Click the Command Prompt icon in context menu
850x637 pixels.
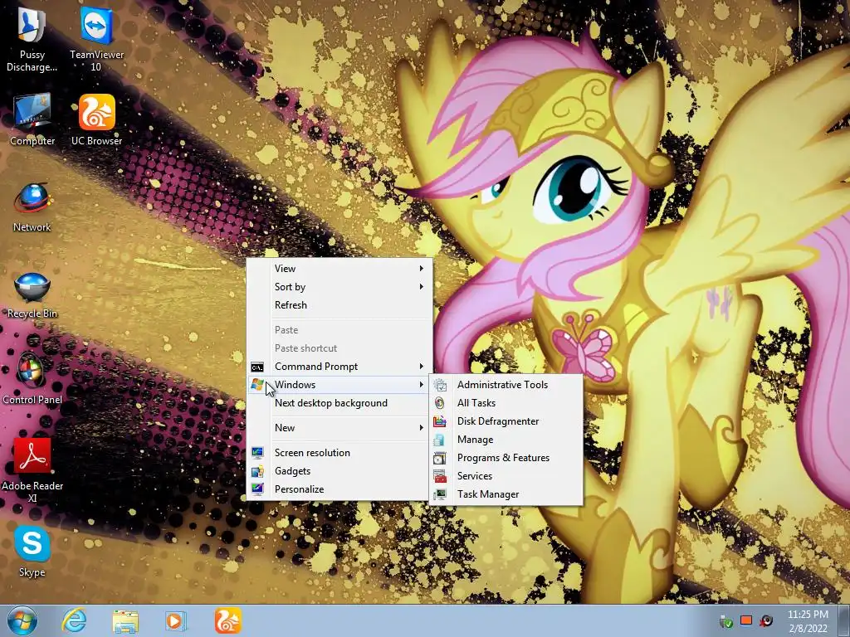(x=257, y=367)
